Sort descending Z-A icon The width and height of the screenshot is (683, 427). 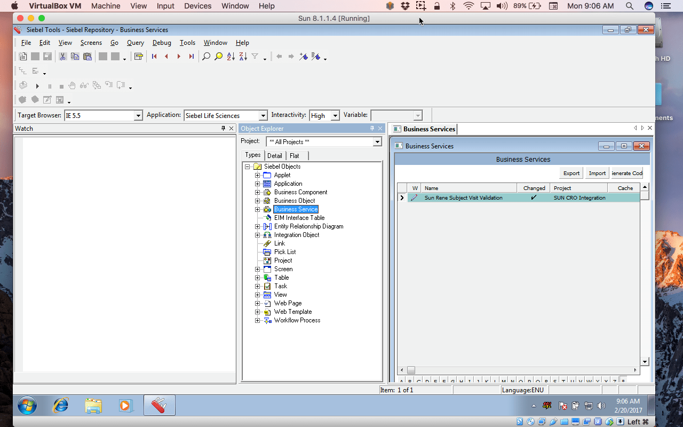pos(243,57)
